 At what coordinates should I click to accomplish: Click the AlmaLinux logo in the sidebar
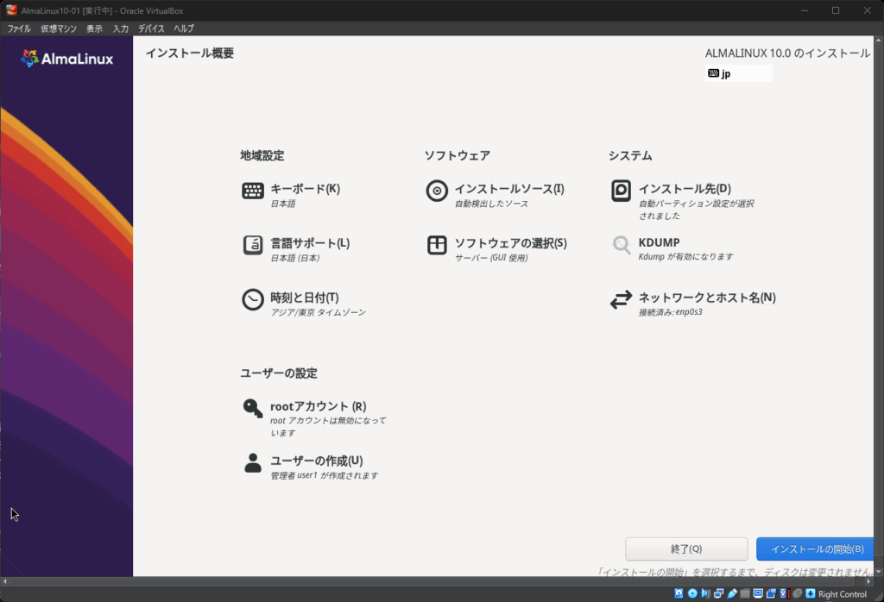point(67,59)
